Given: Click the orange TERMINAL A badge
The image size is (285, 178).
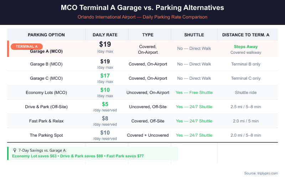Looking at the screenshot, I should click(27, 47).
